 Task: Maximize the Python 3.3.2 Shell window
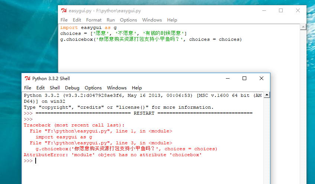(x=244, y=78)
